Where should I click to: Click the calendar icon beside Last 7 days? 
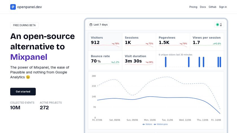pyautogui.click(x=91, y=25)
